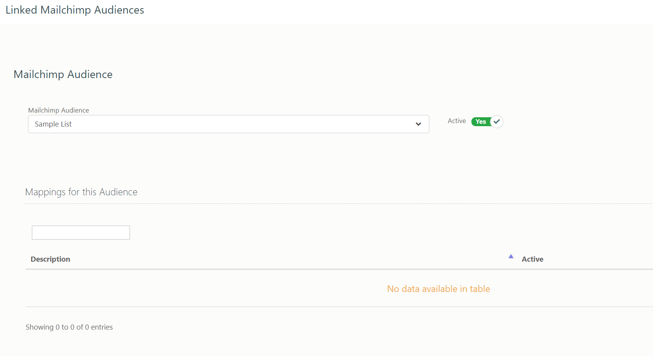Open the Mailchimp Audience combo box
Image resolution: width=653 pixels, height=356 pixels.
click(x=229, y=124)
